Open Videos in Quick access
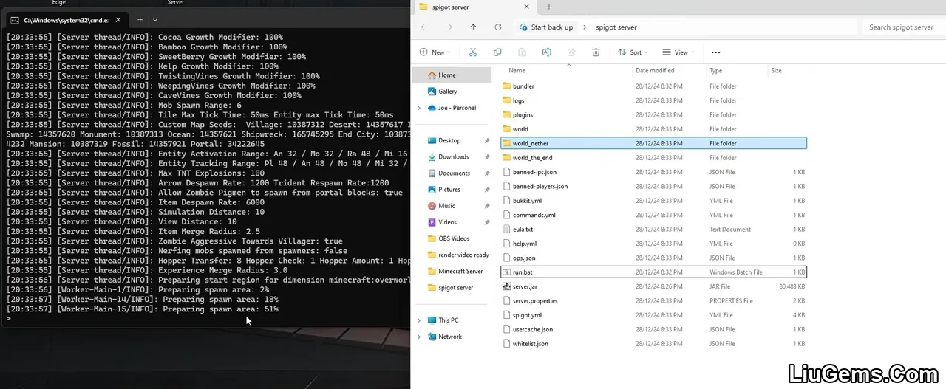Screen dimensions: 946x389 click(447, 222)
